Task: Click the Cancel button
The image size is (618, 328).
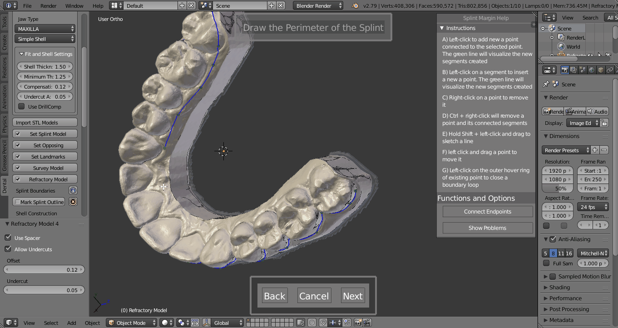Action: point(314,296)
